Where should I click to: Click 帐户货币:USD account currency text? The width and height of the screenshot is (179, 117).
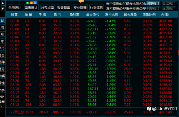(x=116, y=4)
